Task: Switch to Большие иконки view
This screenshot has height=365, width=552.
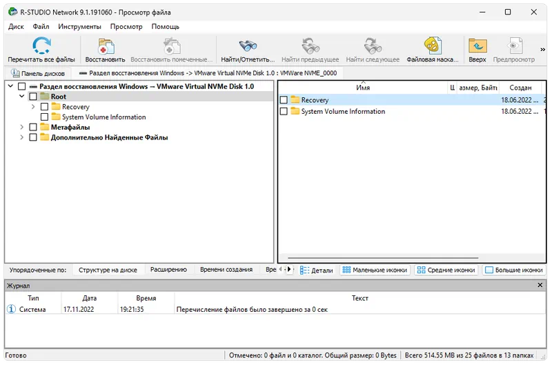Action: coord(513,270)
